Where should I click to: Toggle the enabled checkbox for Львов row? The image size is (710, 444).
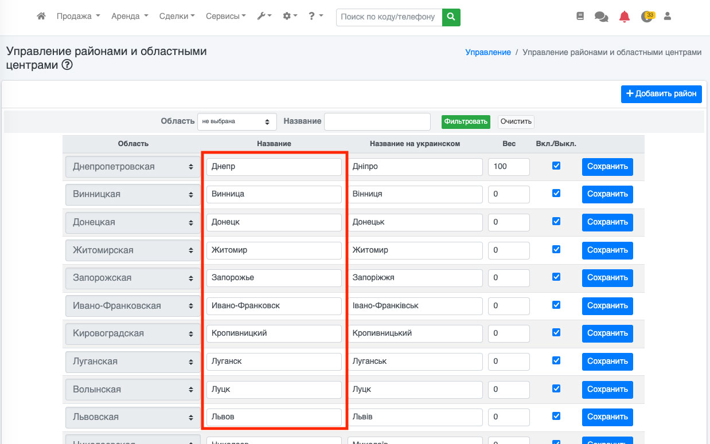tap(556, 416)
